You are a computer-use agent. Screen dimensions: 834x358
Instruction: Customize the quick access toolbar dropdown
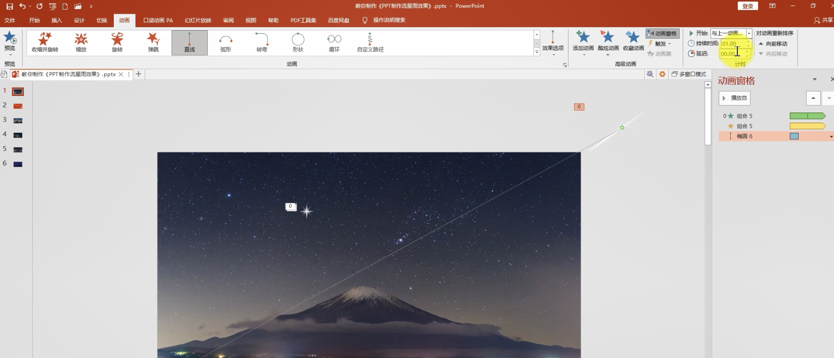[91, 7]
